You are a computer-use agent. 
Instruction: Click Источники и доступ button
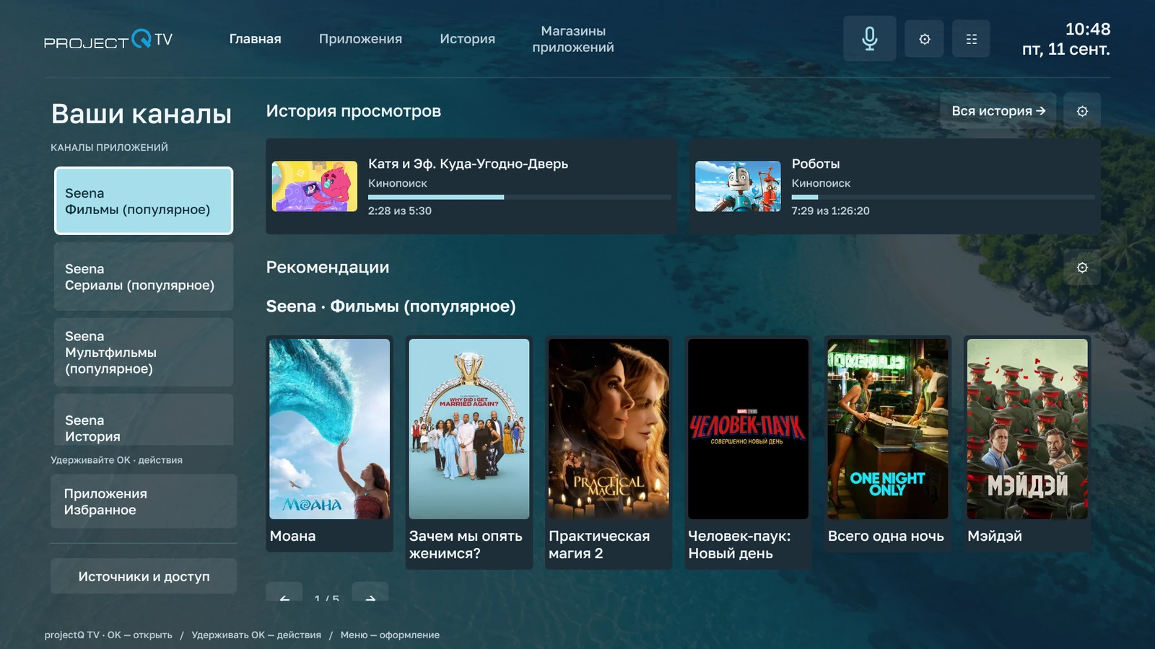(144, 576)
